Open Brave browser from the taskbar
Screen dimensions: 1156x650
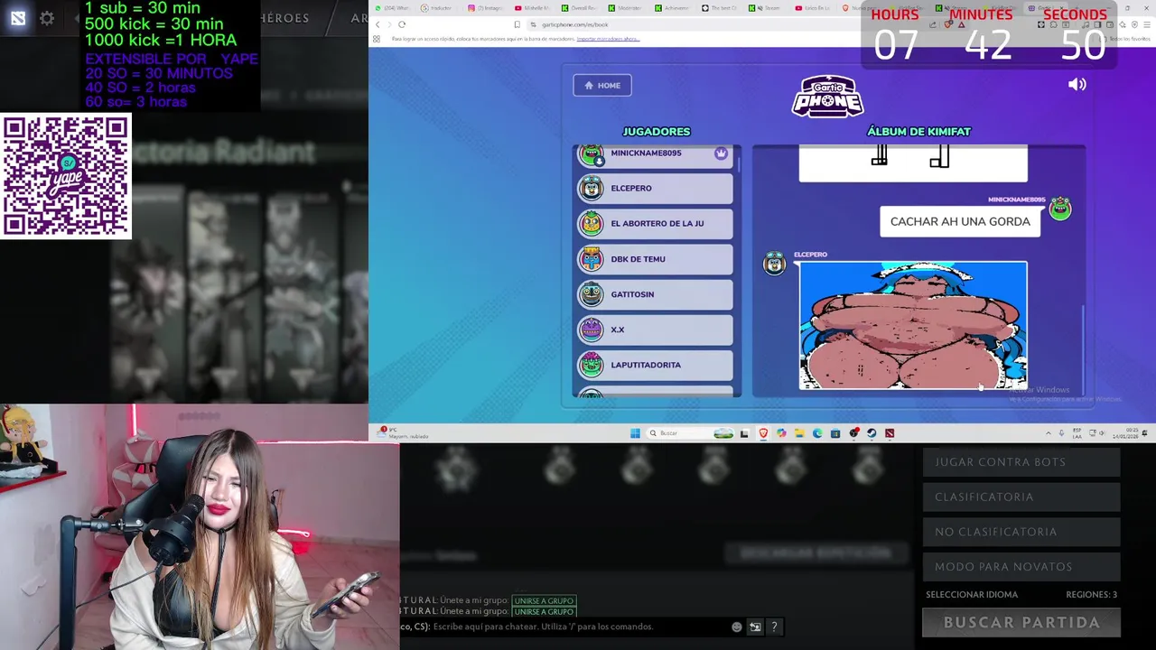763,433
